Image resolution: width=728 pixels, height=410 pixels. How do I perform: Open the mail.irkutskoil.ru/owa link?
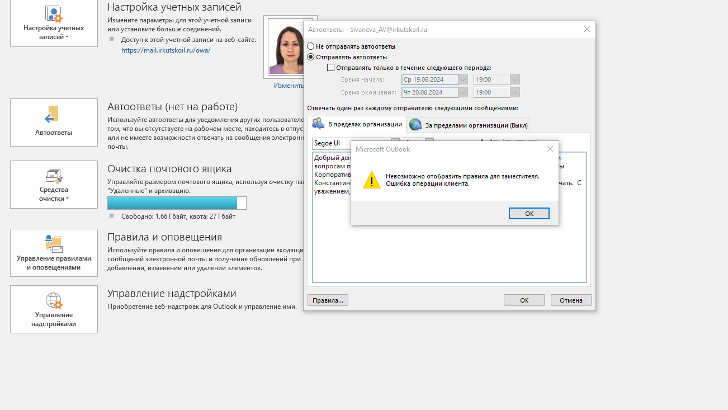click(x=166, y=50)
